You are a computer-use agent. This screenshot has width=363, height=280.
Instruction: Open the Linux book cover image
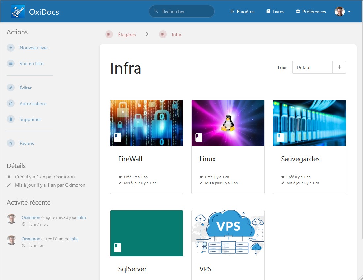tap(228, 123)
